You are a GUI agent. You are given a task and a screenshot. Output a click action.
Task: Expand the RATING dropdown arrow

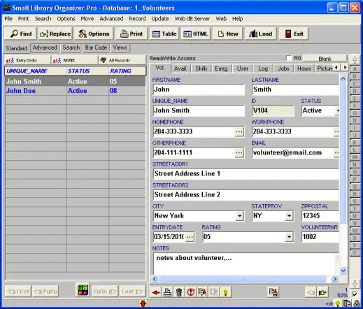(x=289, y=237)
